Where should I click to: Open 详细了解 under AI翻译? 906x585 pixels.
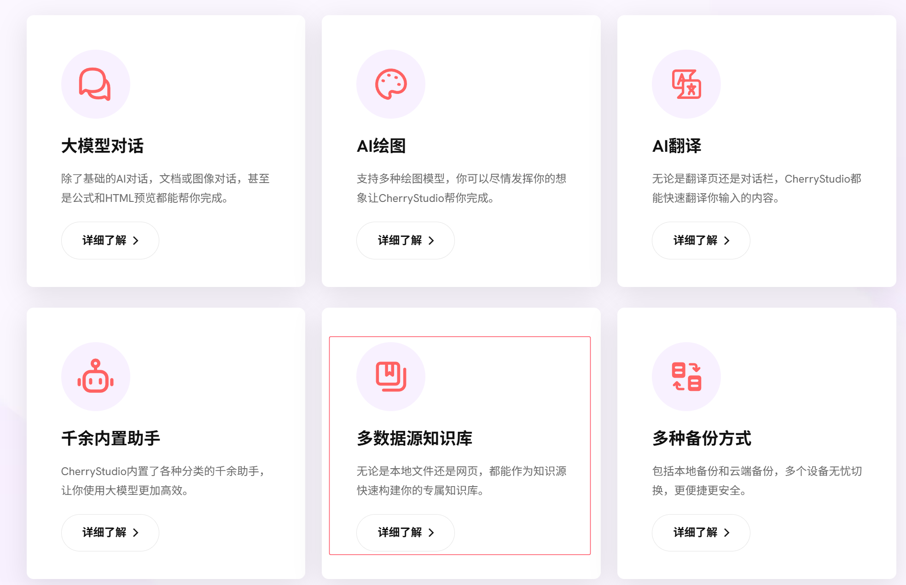(x=701, y=241)
